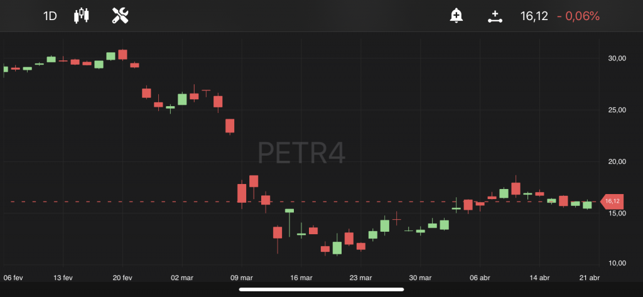Select the red 16,12 price tag on axis
Image resolution: width=643 pixels, height=297 pixels.
tap(612, 201)
